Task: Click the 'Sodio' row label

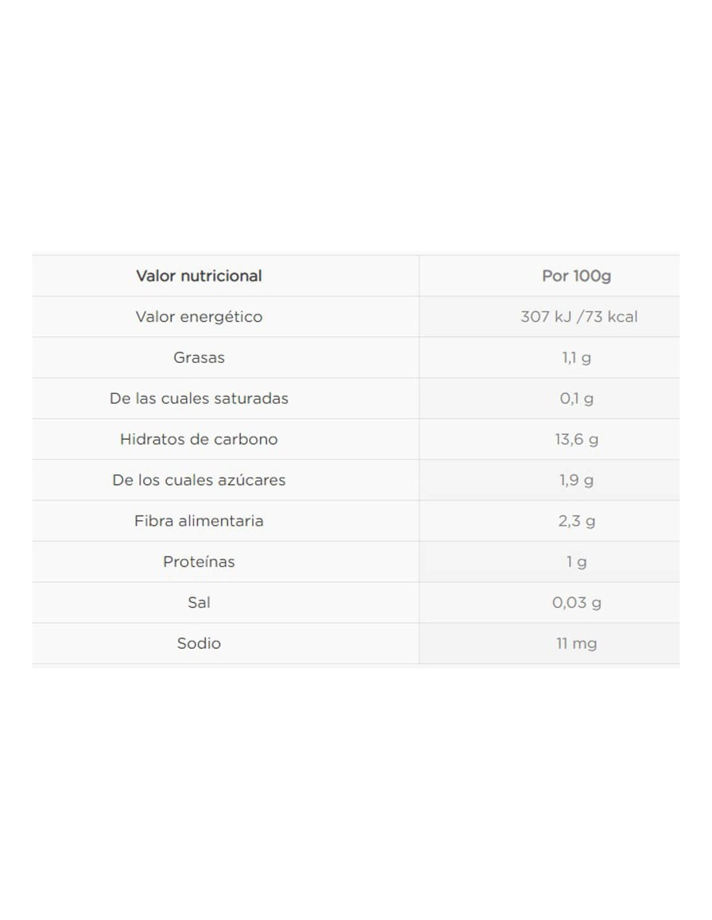Action: coord(199,642)
